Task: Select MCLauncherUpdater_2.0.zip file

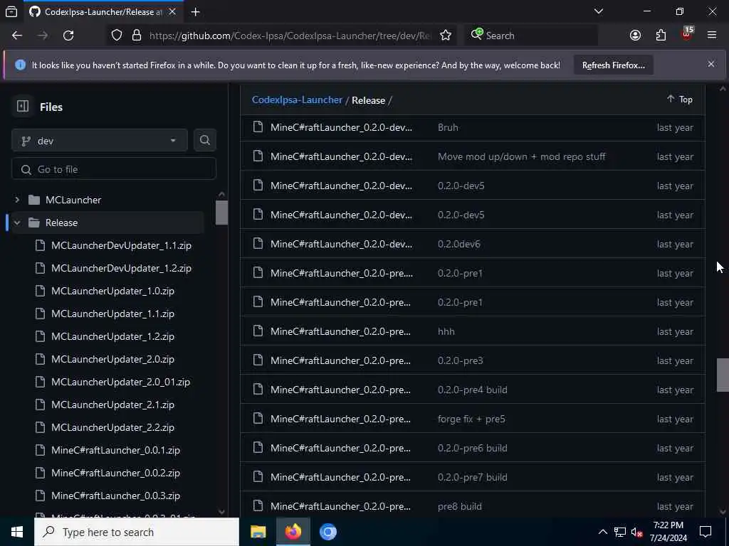Action: (112, 359)
